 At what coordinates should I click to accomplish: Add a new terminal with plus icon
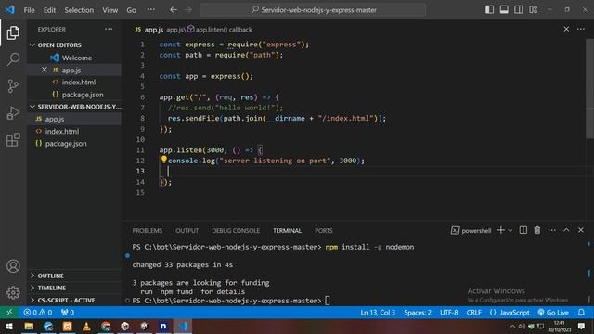coord(501,230)
